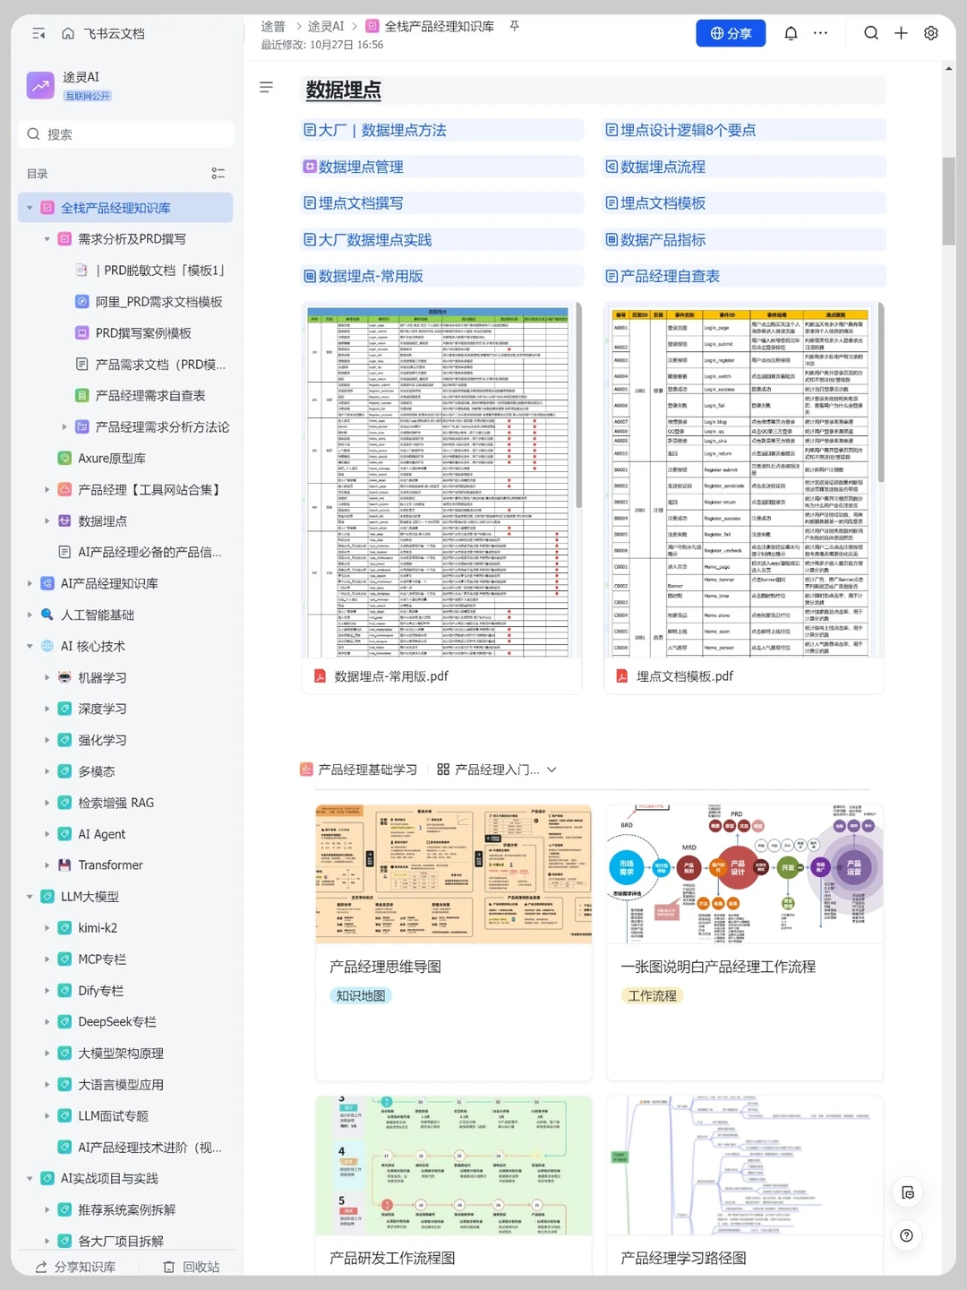
Task: Go to 途普 breadcrumb
Action: coord(273,26)
